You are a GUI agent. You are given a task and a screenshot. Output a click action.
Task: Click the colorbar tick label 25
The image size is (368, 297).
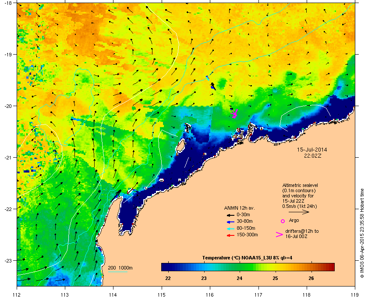click(275, 278)
